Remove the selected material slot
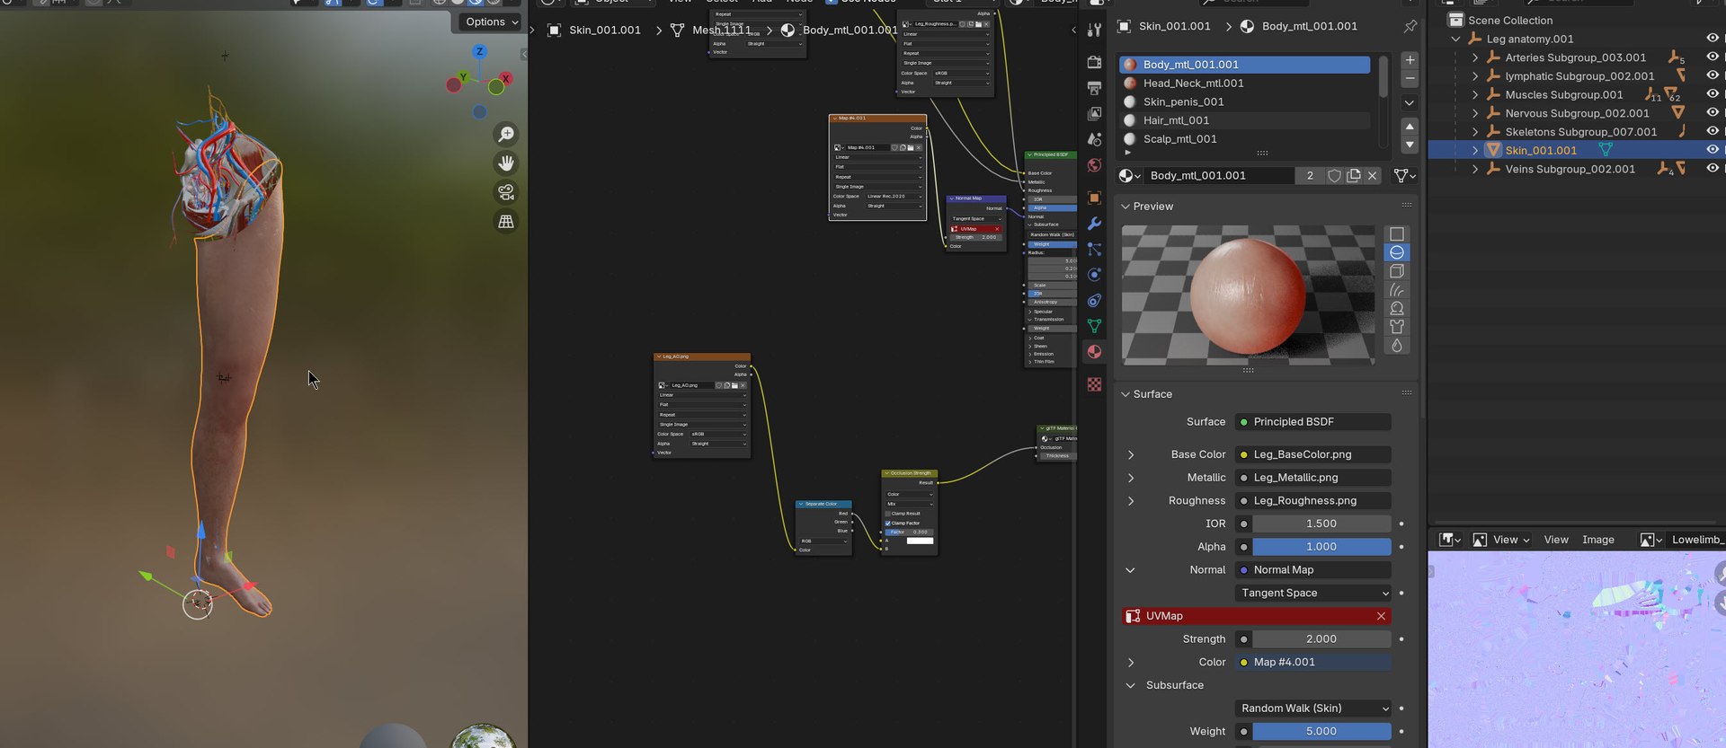The width and height of the screenshot is (1726, 748). (1410, 79)
